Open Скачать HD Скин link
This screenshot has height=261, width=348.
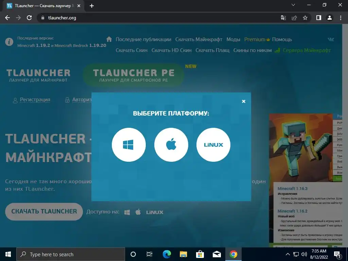point(171,50)
